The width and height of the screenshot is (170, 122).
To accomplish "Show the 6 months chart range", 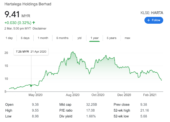I will point(62,38).
